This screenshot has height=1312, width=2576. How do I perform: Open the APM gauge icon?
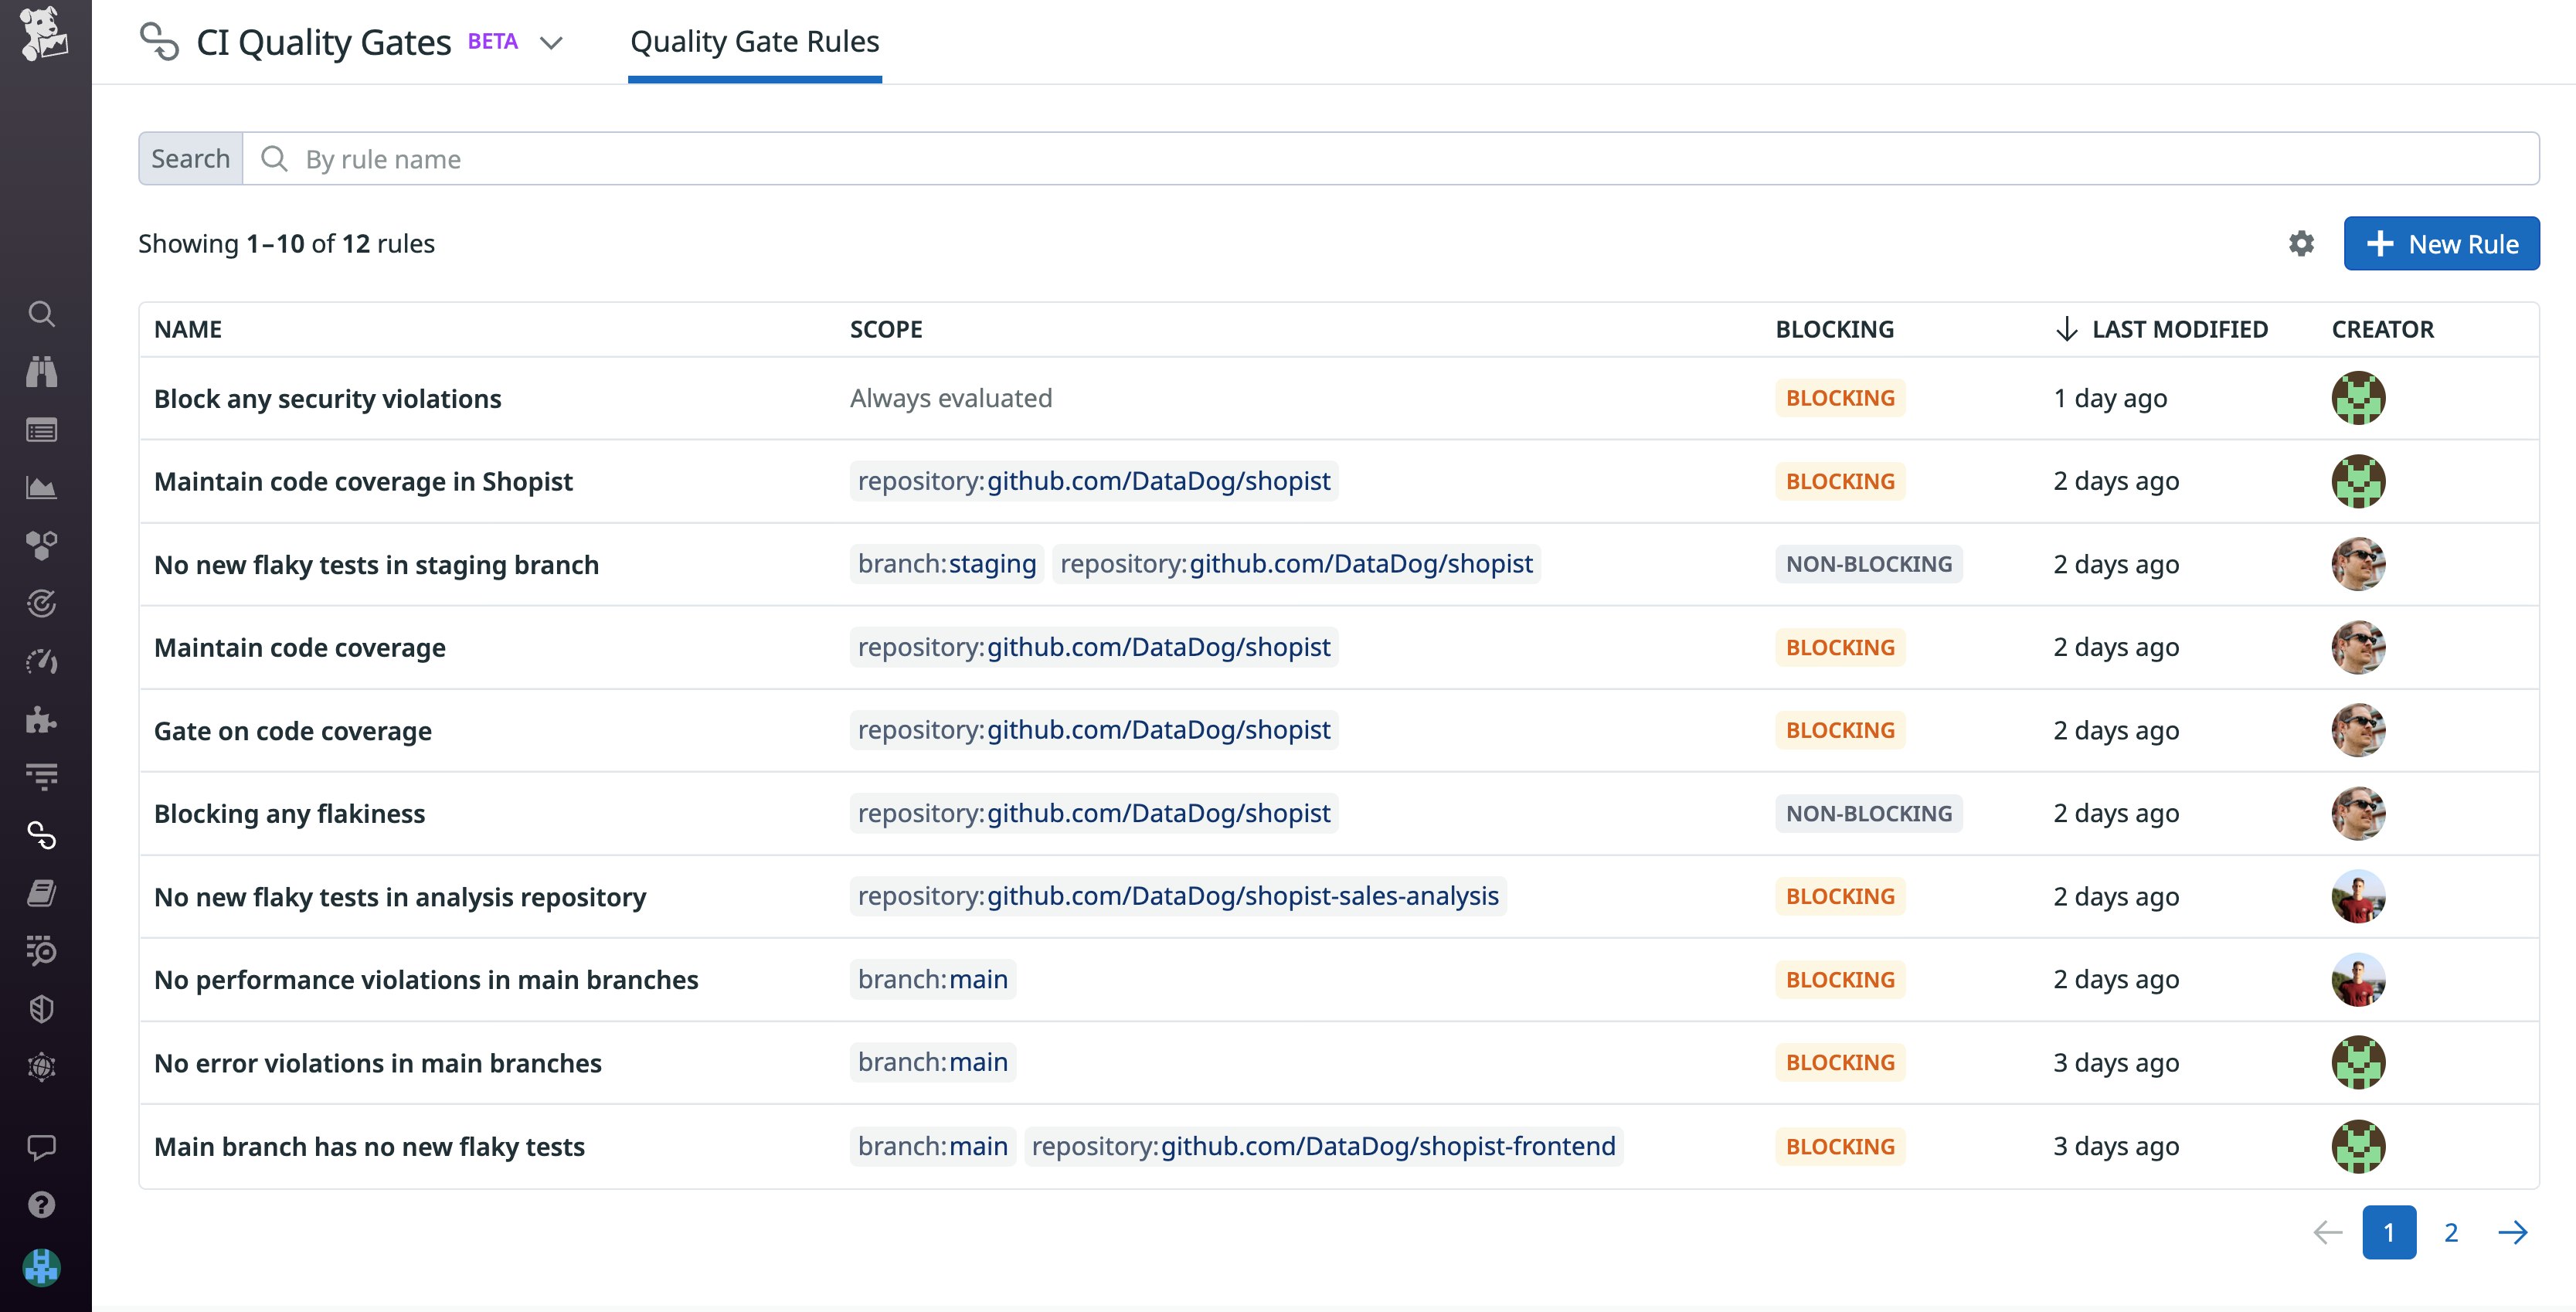click(43, 661)
